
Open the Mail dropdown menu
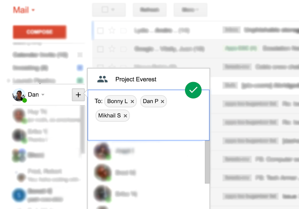point(24,10)
